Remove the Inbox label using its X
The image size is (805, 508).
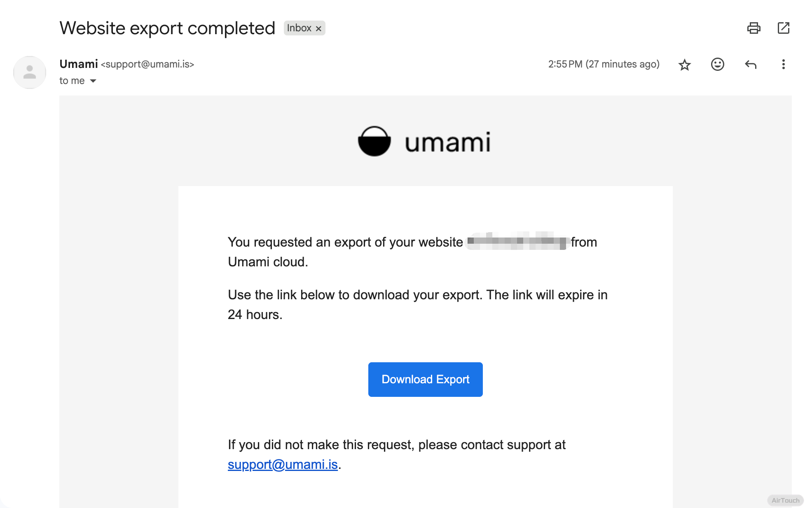pyautogui.click(x=318, y=28)
